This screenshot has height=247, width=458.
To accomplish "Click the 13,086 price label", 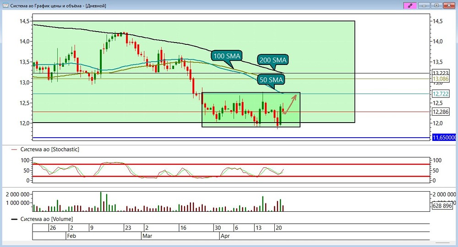I will pyautogui.click(x=440, y=79).
